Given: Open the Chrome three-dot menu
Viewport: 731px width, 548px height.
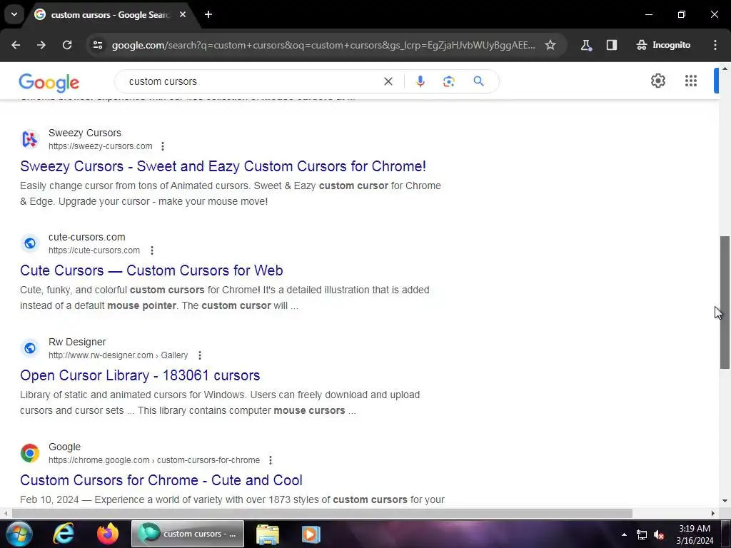Looking at the screenshot, I should pos(715,45).
